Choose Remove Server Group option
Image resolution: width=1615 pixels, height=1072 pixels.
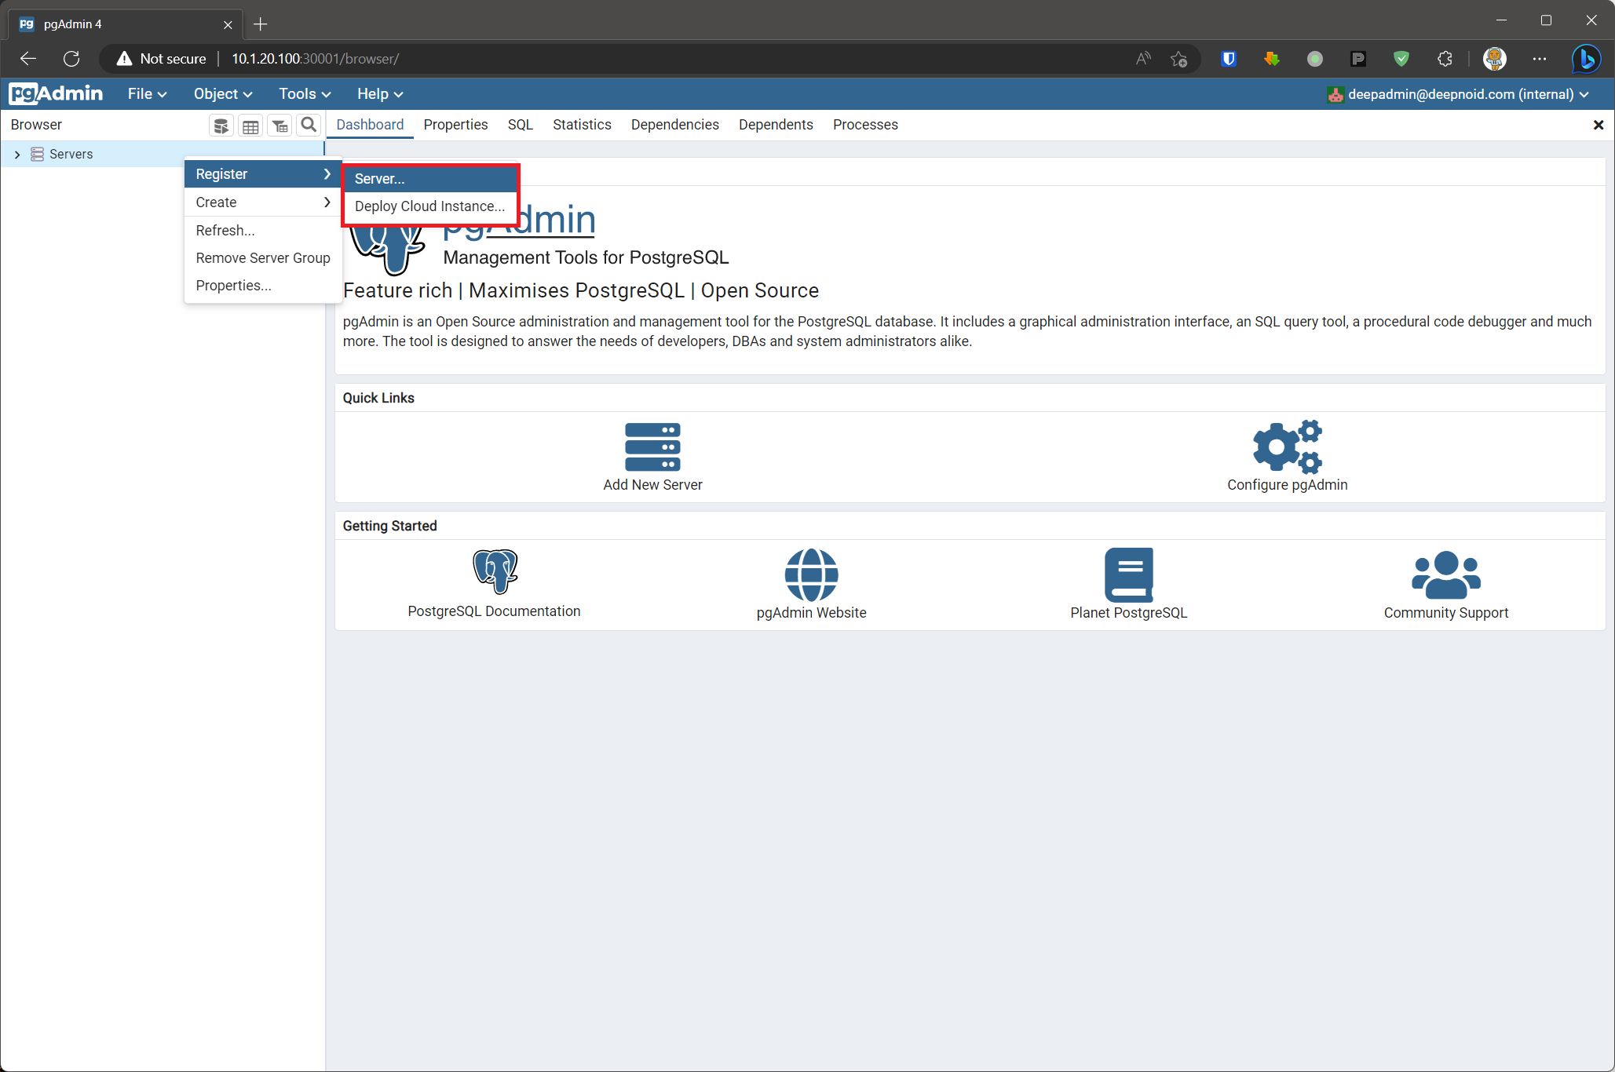[263, 258]
